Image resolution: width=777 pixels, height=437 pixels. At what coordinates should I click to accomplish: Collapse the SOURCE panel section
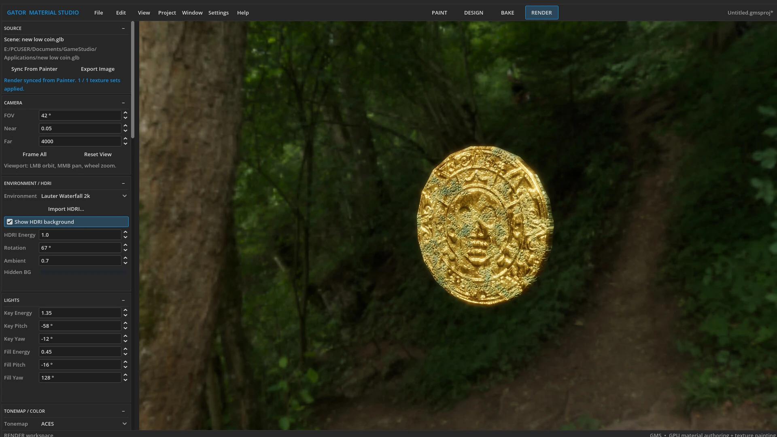pos(123,28)
